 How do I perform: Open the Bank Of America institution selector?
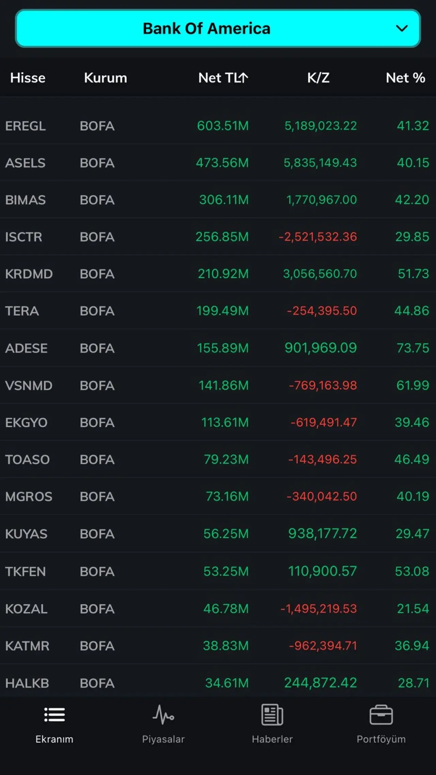[x=206, y=28]
